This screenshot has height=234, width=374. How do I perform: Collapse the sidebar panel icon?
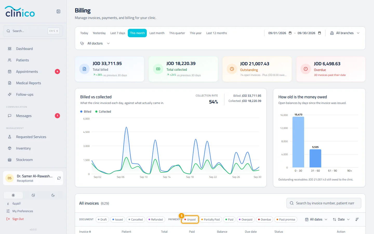pyautogui.click(x=58, y=11)
